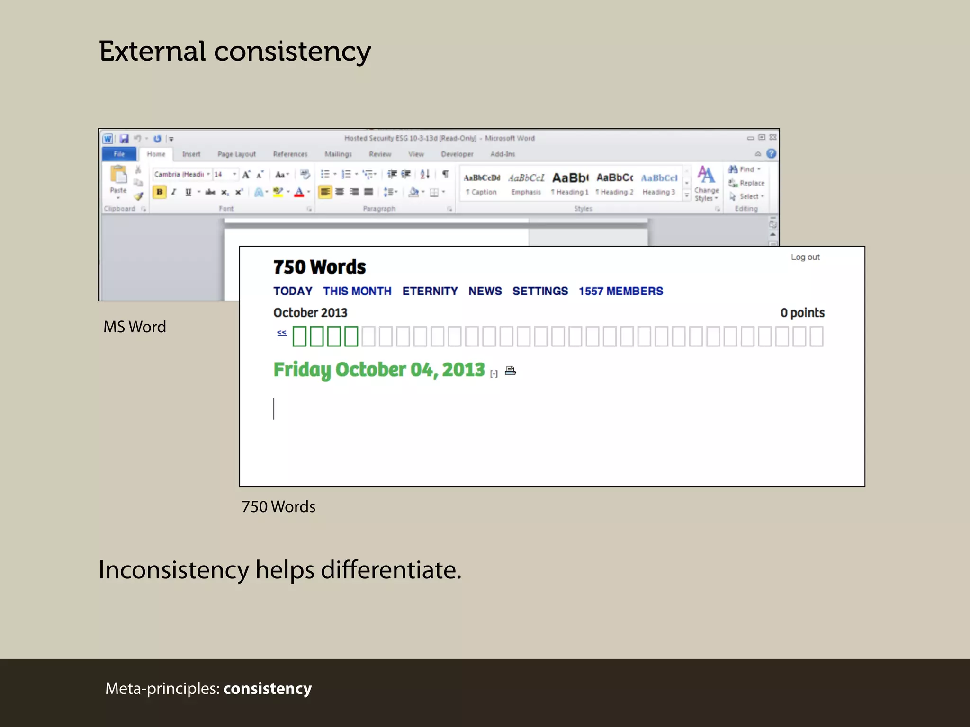The height and width of the screenshot is (727, 970).
Task: Toggle Underline formatting button
Action: 188,192
